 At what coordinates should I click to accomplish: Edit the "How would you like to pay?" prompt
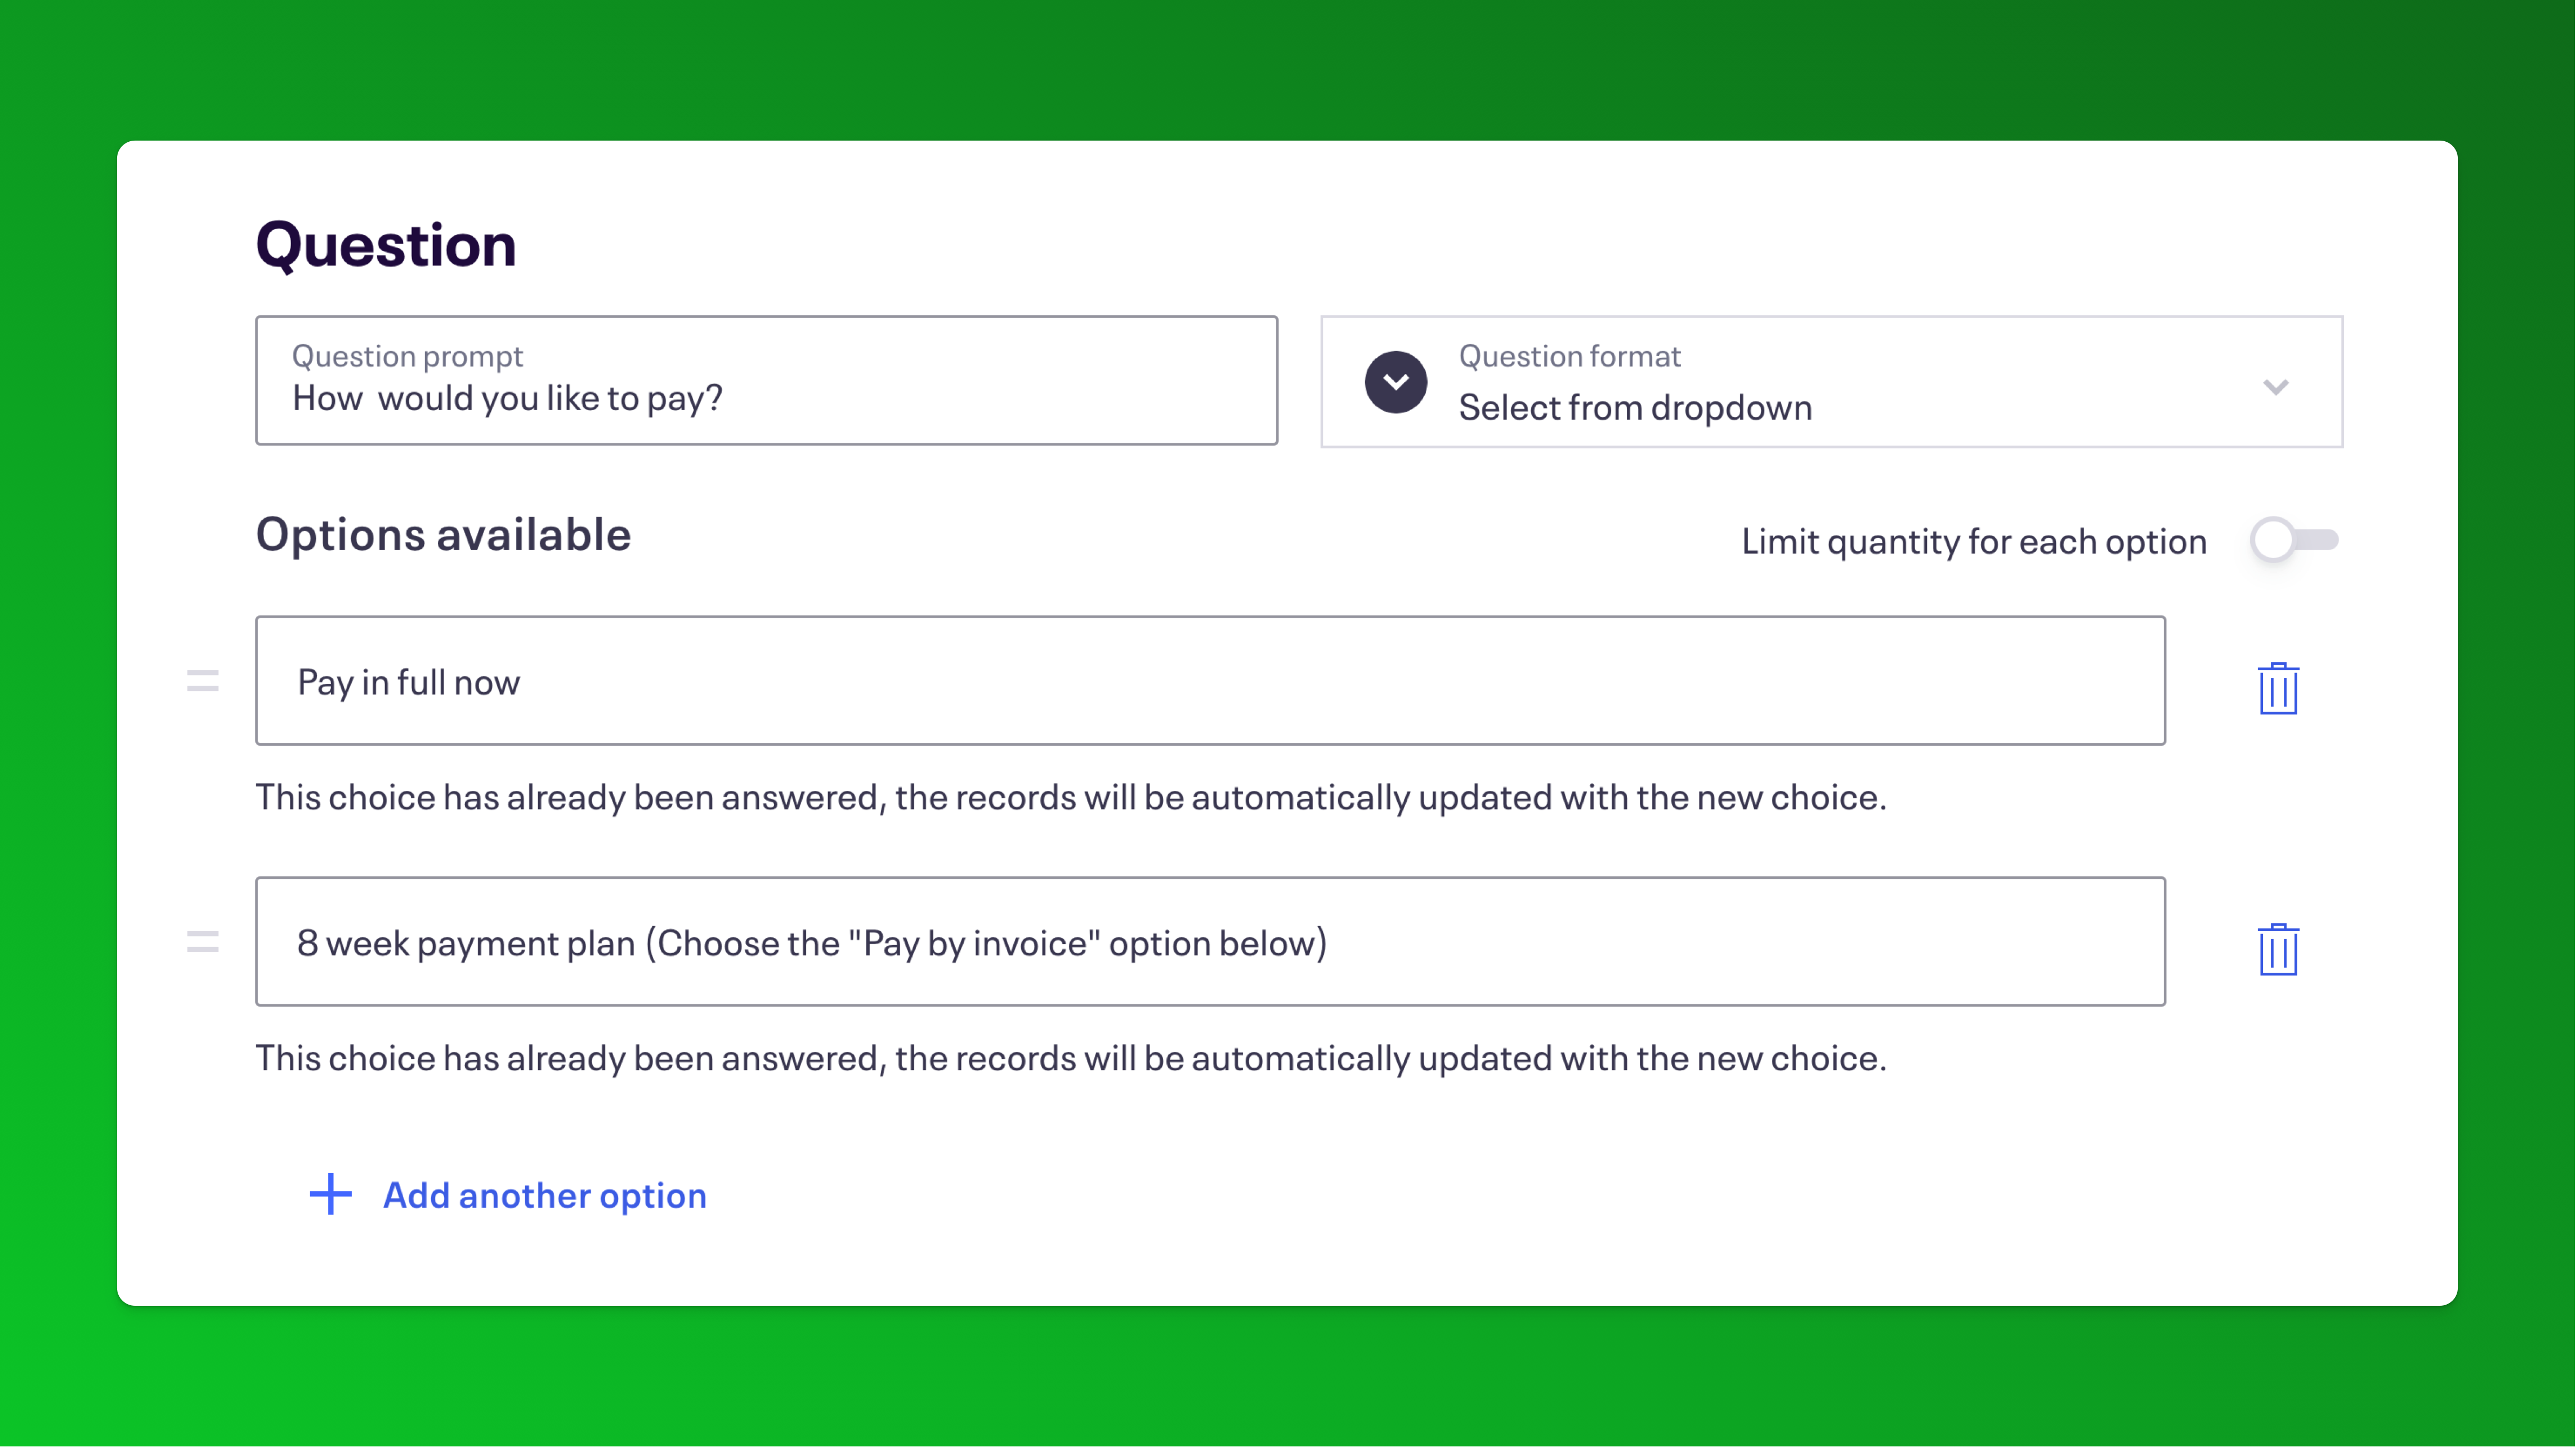tap(767, 381)
